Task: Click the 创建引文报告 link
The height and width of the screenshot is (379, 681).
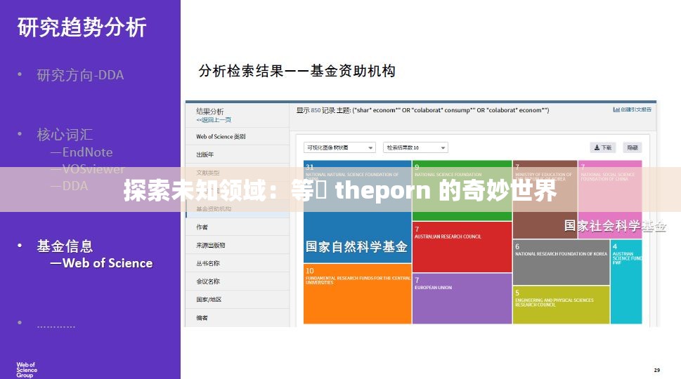Action: tap(633, 109)
